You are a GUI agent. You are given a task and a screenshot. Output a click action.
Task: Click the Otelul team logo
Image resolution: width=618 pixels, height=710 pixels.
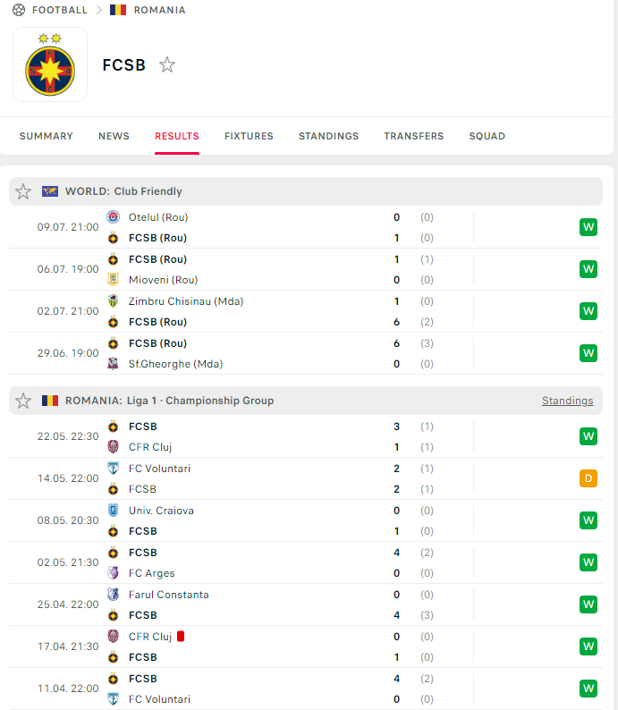(113, 217)
